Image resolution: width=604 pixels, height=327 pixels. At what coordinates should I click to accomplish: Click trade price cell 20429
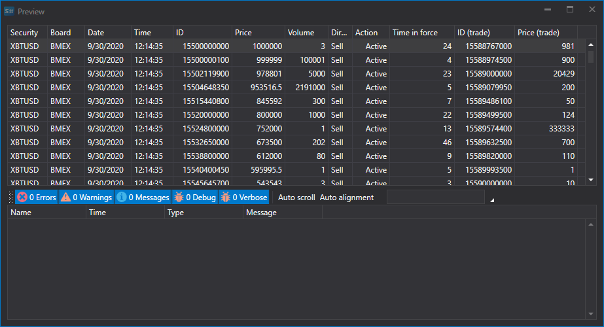click(546, 73)
